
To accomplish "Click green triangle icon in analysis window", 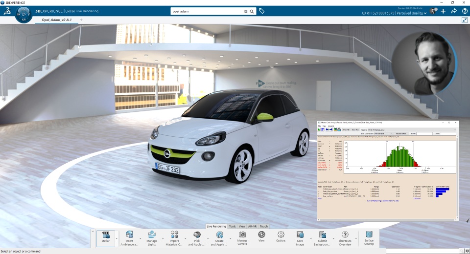I will click(x=319, y=129).
